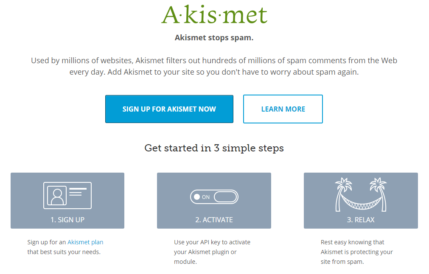The width and height of the screenshot is (429, 274).
Task: Click the right palm tree
Action: pyautogui.click(x=379, y=194)
